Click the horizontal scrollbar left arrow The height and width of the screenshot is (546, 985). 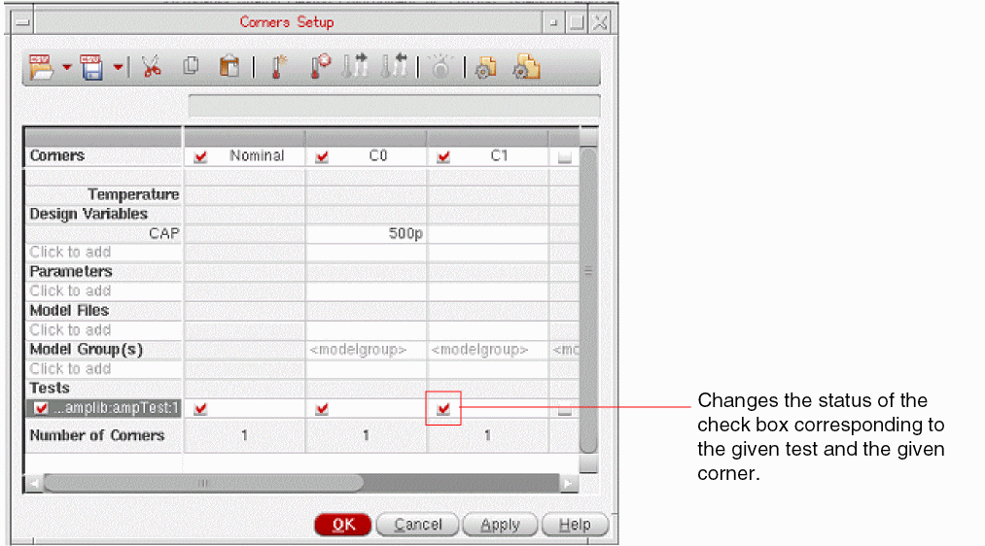(34, 483)
